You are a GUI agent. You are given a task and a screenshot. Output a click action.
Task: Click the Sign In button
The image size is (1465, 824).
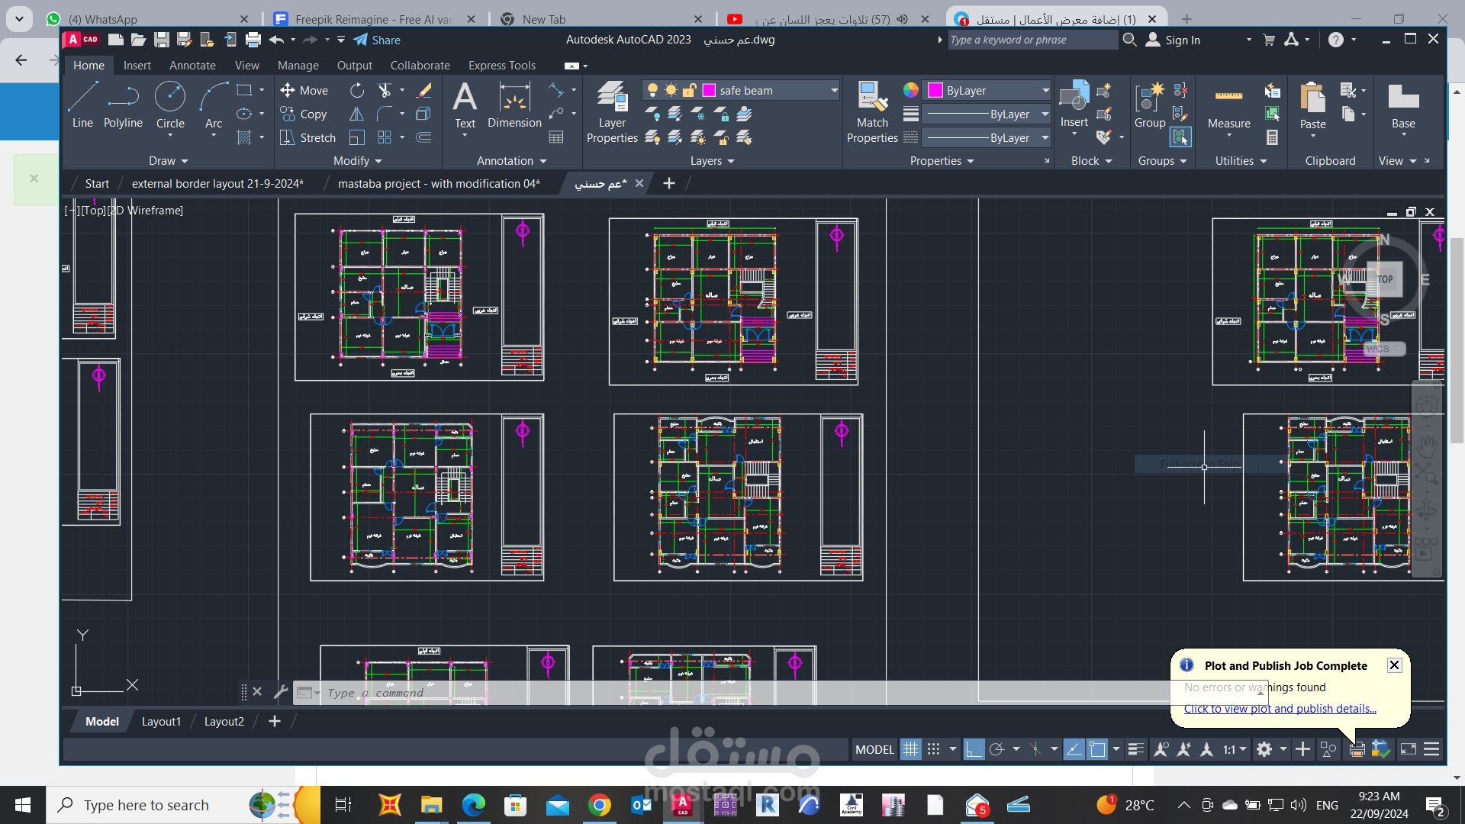(x=1174, y=40)
